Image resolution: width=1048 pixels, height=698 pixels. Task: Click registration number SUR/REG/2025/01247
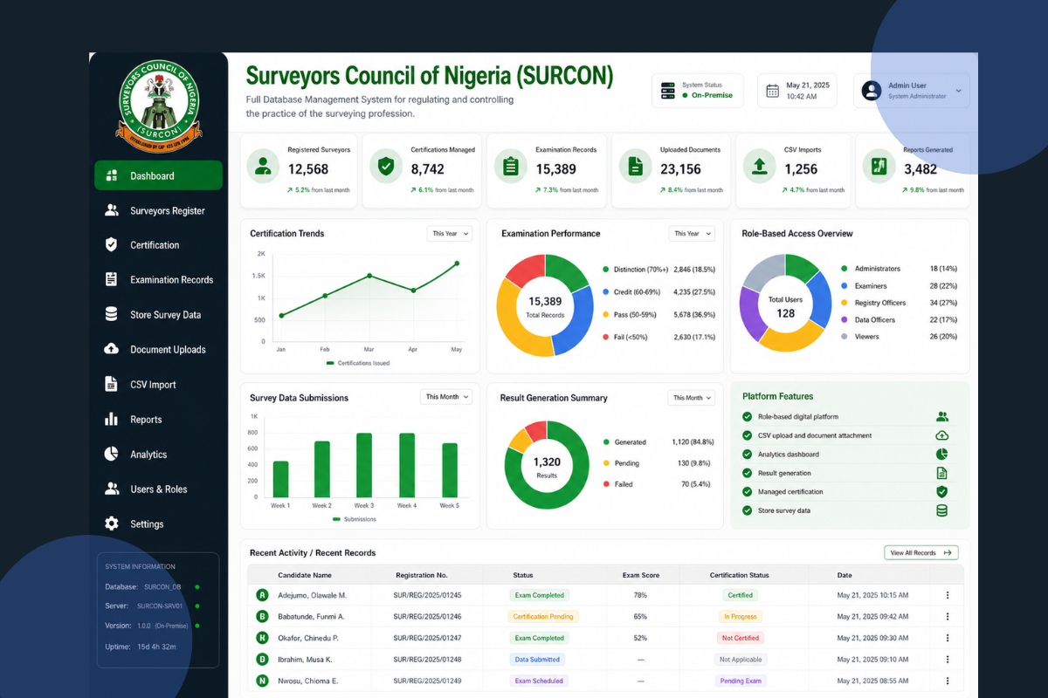pyautogui.click(x=427, y=638)
